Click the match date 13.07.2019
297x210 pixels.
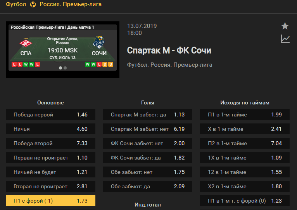(142, 26)
